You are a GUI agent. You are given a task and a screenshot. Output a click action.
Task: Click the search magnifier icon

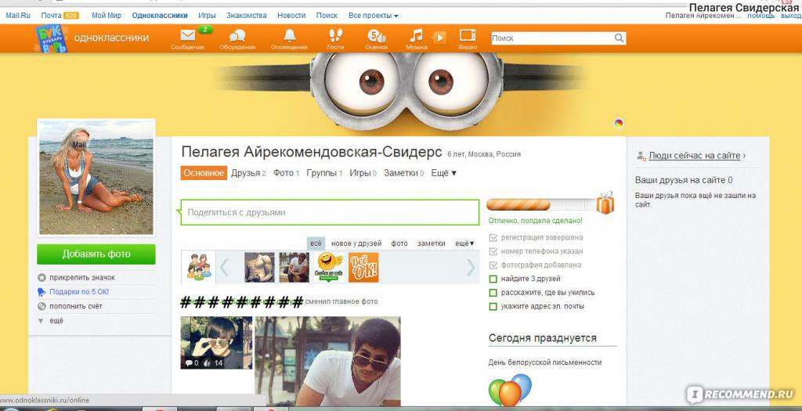[x=619, y=38]
